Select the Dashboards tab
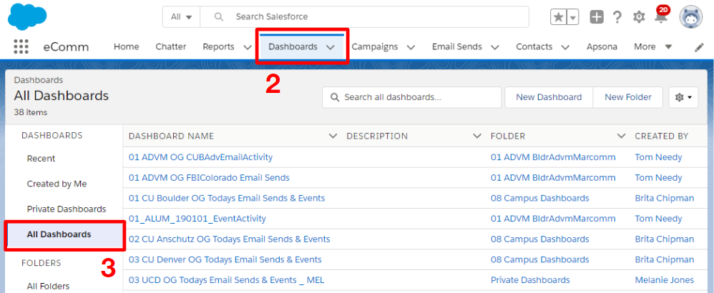 pyautogui.click(x=293, y=46)
